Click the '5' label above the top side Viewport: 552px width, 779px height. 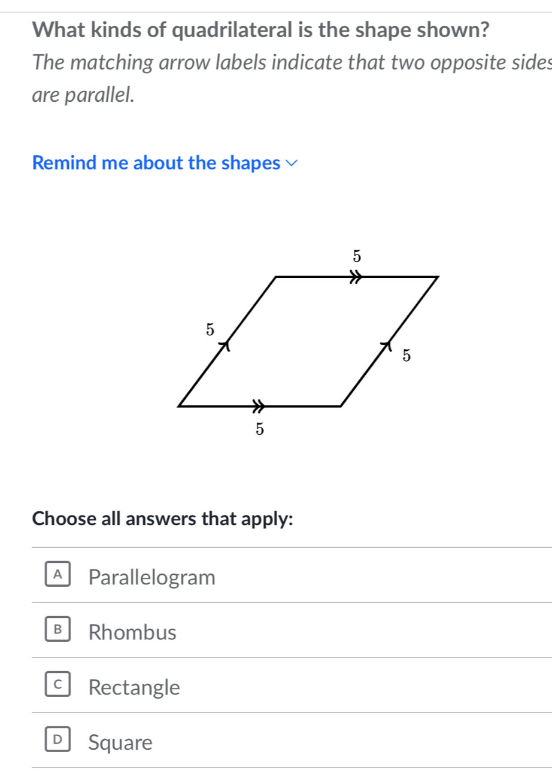[x=357, y=256]
